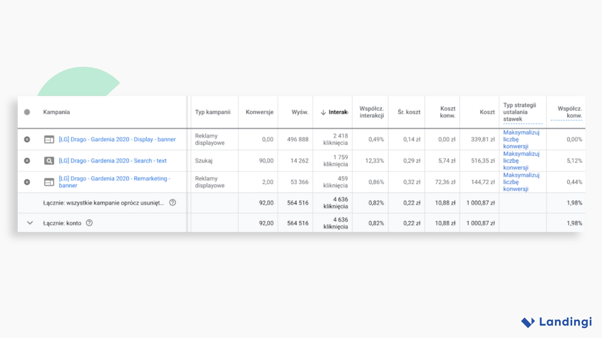Image resolution: width=602 pixels, height=338 pixels.
Task: Expand the 'Łącznie: konto' row chevron
Action: click(30, 223)
